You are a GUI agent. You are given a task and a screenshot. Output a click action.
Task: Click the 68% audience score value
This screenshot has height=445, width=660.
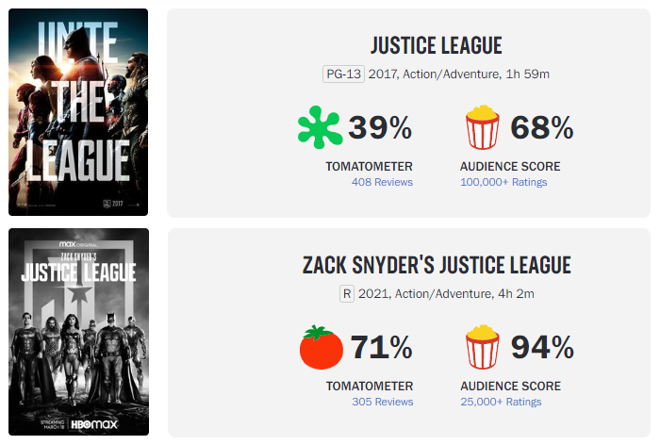coord(542,127)
